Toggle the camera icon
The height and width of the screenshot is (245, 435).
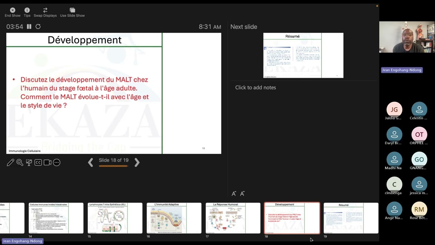48,163
